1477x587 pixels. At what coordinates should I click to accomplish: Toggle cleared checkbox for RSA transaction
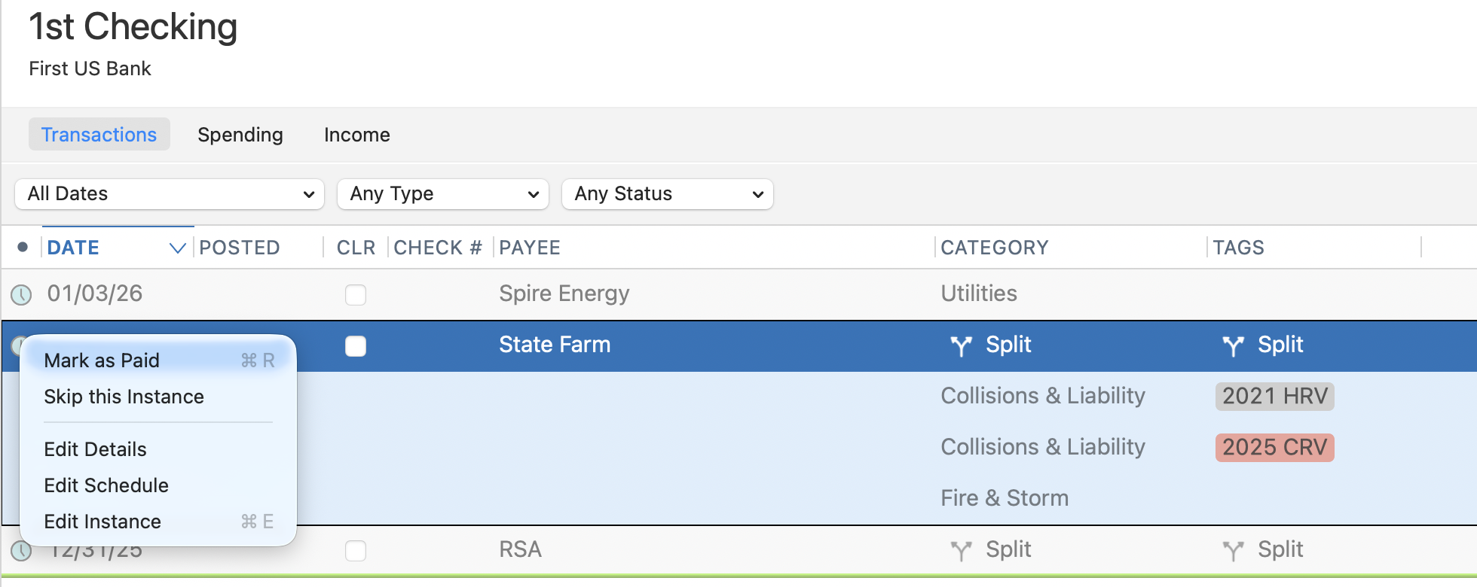tap(356, 551)
